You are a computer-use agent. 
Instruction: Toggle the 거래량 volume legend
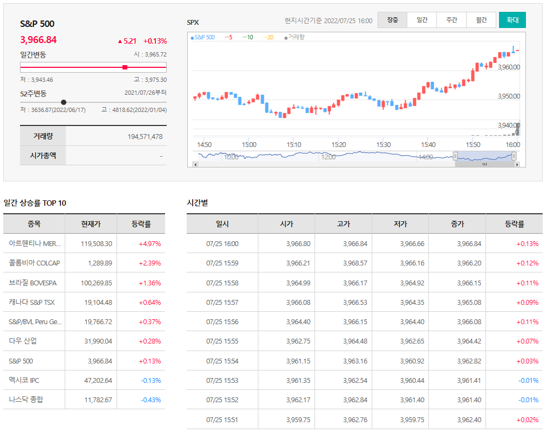point(295,37)
